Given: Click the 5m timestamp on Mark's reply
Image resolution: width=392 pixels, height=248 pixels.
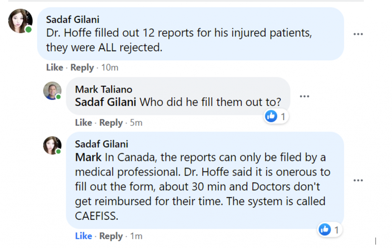Looking at the screenshot, I should [136, 123].
